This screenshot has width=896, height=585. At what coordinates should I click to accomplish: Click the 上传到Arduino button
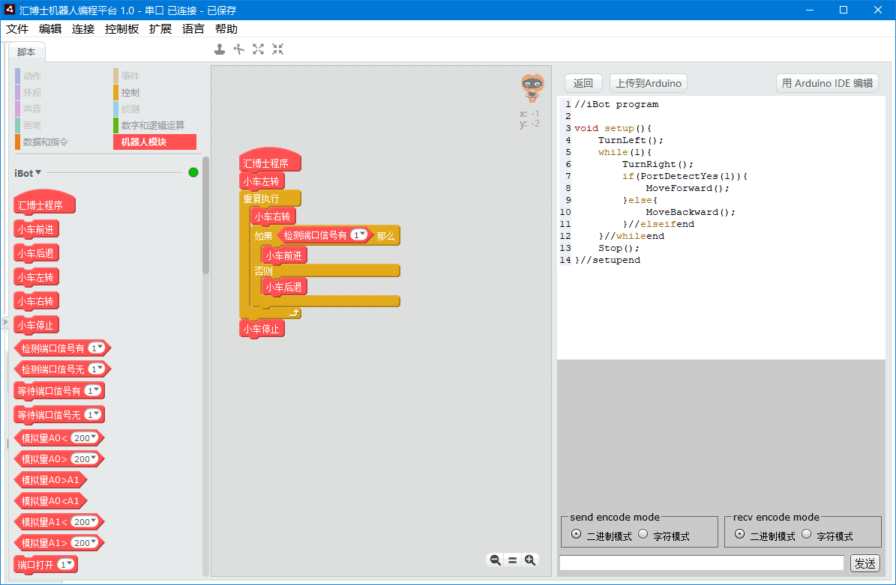[648, 83]
